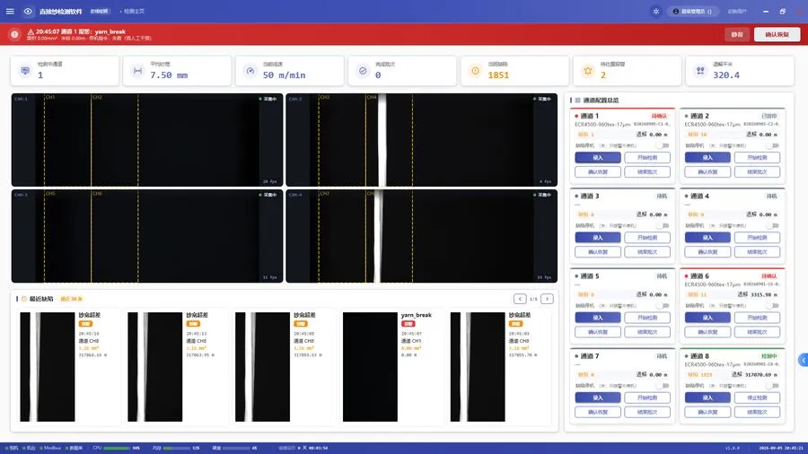
Task: Open the defect thumbnail timestamped 20:45:18
Action: pos(48,367)
